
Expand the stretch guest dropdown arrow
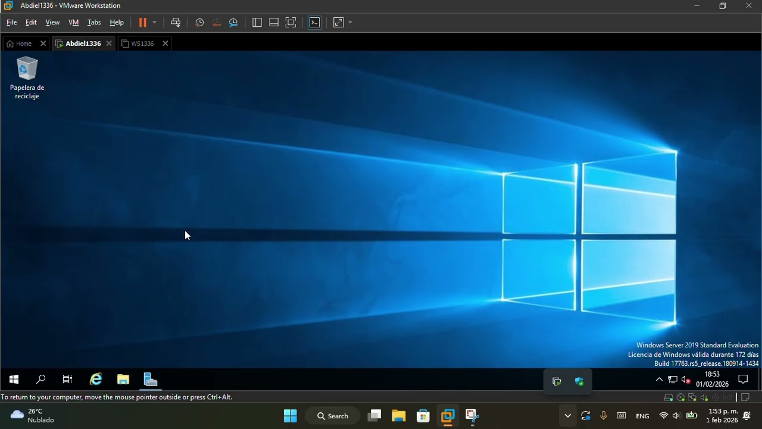350,23
